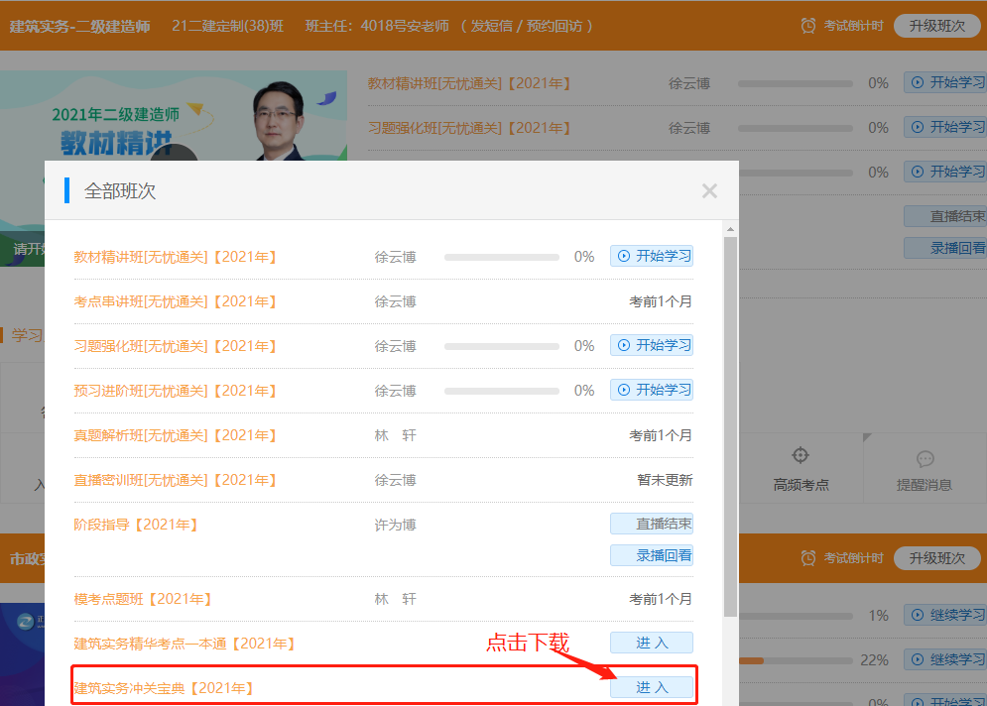Viewport: 987px width, 706px height.
Task: Click the alarm clock icon in the 市政 section header
Action: (808, 558)
